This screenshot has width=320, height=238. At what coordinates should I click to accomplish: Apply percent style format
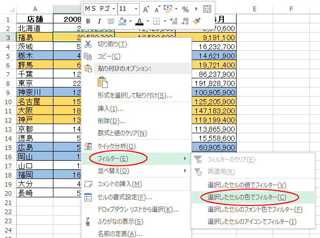click(185, 9)
